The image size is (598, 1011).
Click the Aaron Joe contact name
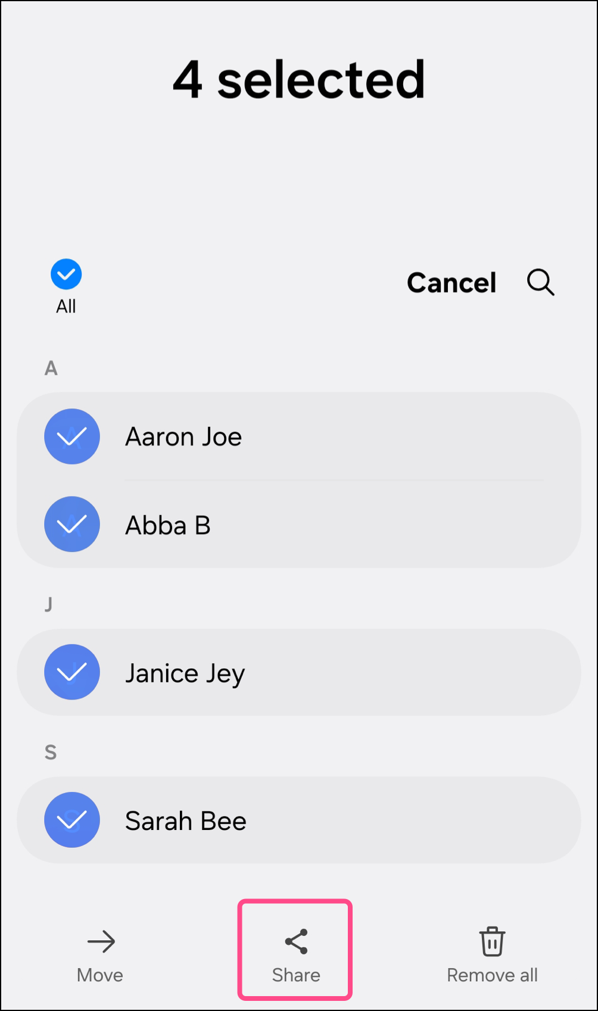(x=183, y=437)
